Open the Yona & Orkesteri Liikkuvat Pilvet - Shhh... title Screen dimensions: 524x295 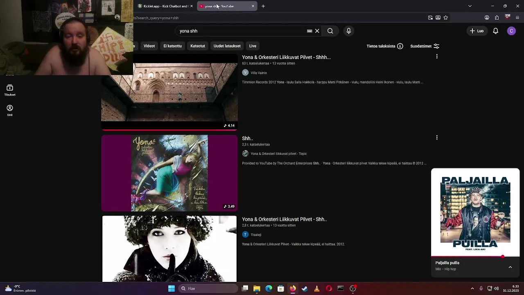pos(286,57)
